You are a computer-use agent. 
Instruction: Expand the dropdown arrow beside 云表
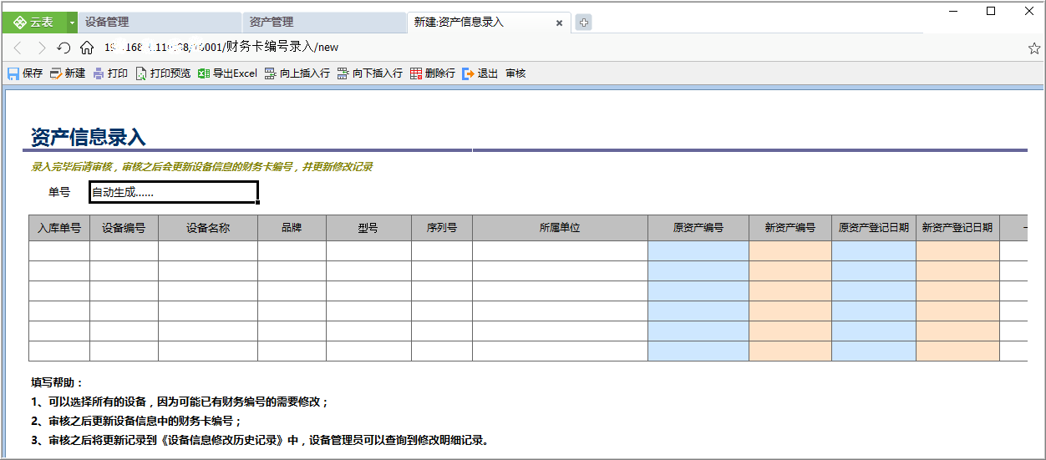click(72, 23)
